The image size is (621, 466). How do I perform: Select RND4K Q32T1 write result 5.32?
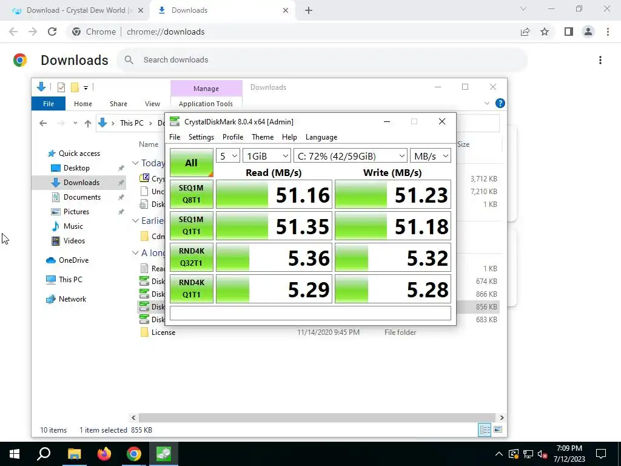click(x=393, y=257)
